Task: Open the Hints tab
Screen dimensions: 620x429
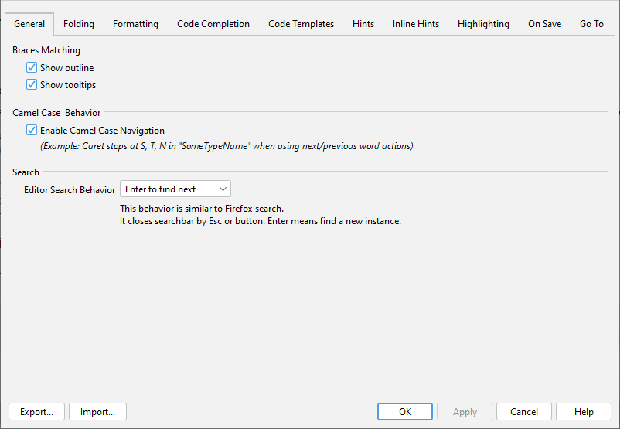Action: click(x=363, y=24)
